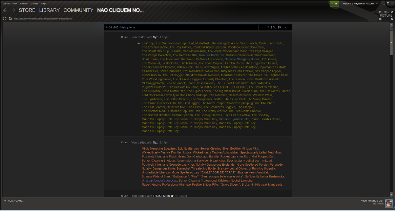Click the R$0,88 wallet balance
The height and width of the screenshot is (211, 395).
[x=347, y=3]
